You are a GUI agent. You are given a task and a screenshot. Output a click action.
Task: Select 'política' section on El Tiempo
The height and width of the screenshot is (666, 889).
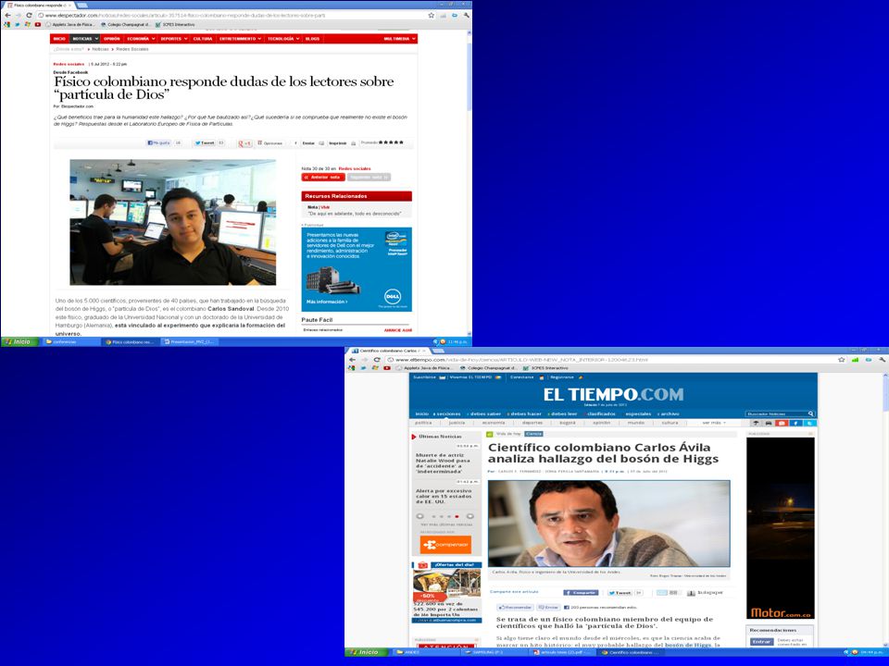[x=423, y=423]
